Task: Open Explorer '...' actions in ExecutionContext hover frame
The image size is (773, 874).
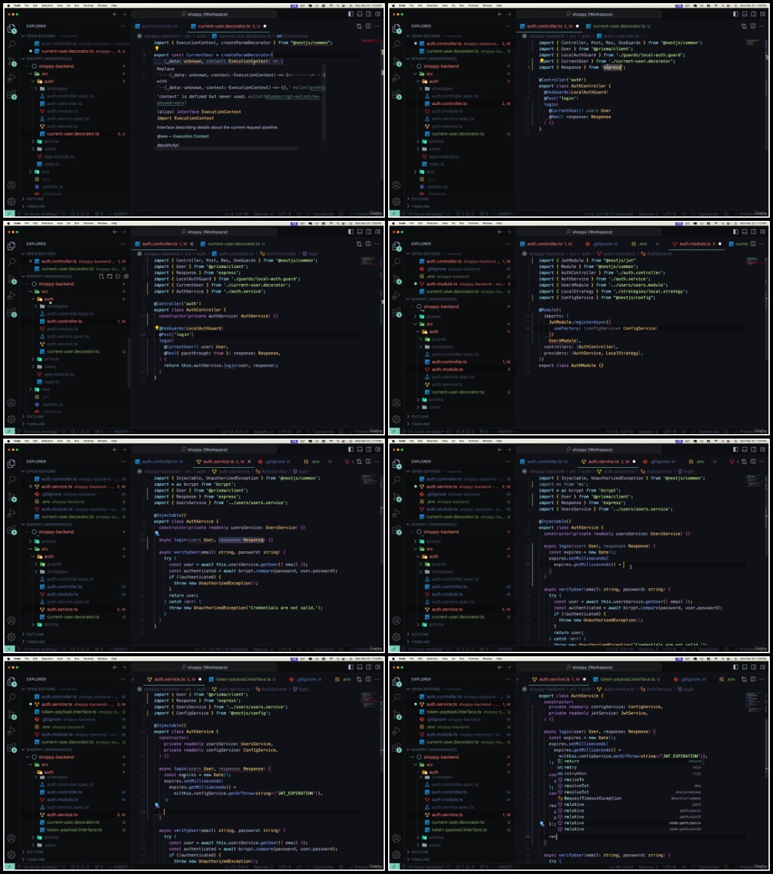Action: pyautogui.click(x=123, y=26)
